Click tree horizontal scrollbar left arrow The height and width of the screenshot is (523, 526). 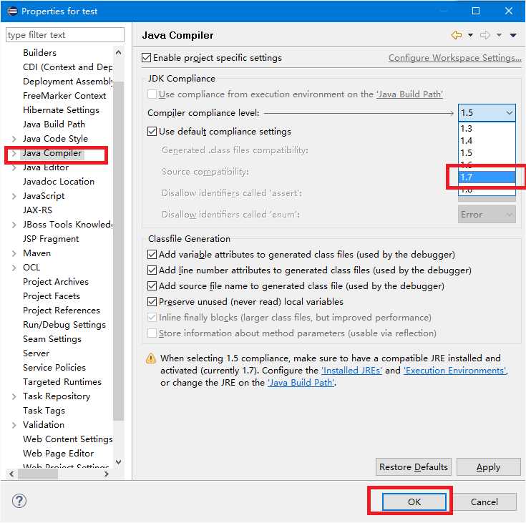tap(11, 474)
